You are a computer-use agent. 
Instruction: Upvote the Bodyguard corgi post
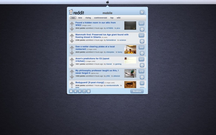(x=72, y=84)
